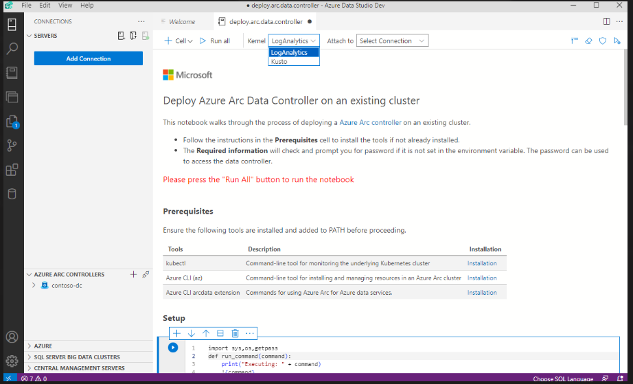Choose LogAnalytics in kernel list
This screenshot has height=384, width=633.
(294, 52)
